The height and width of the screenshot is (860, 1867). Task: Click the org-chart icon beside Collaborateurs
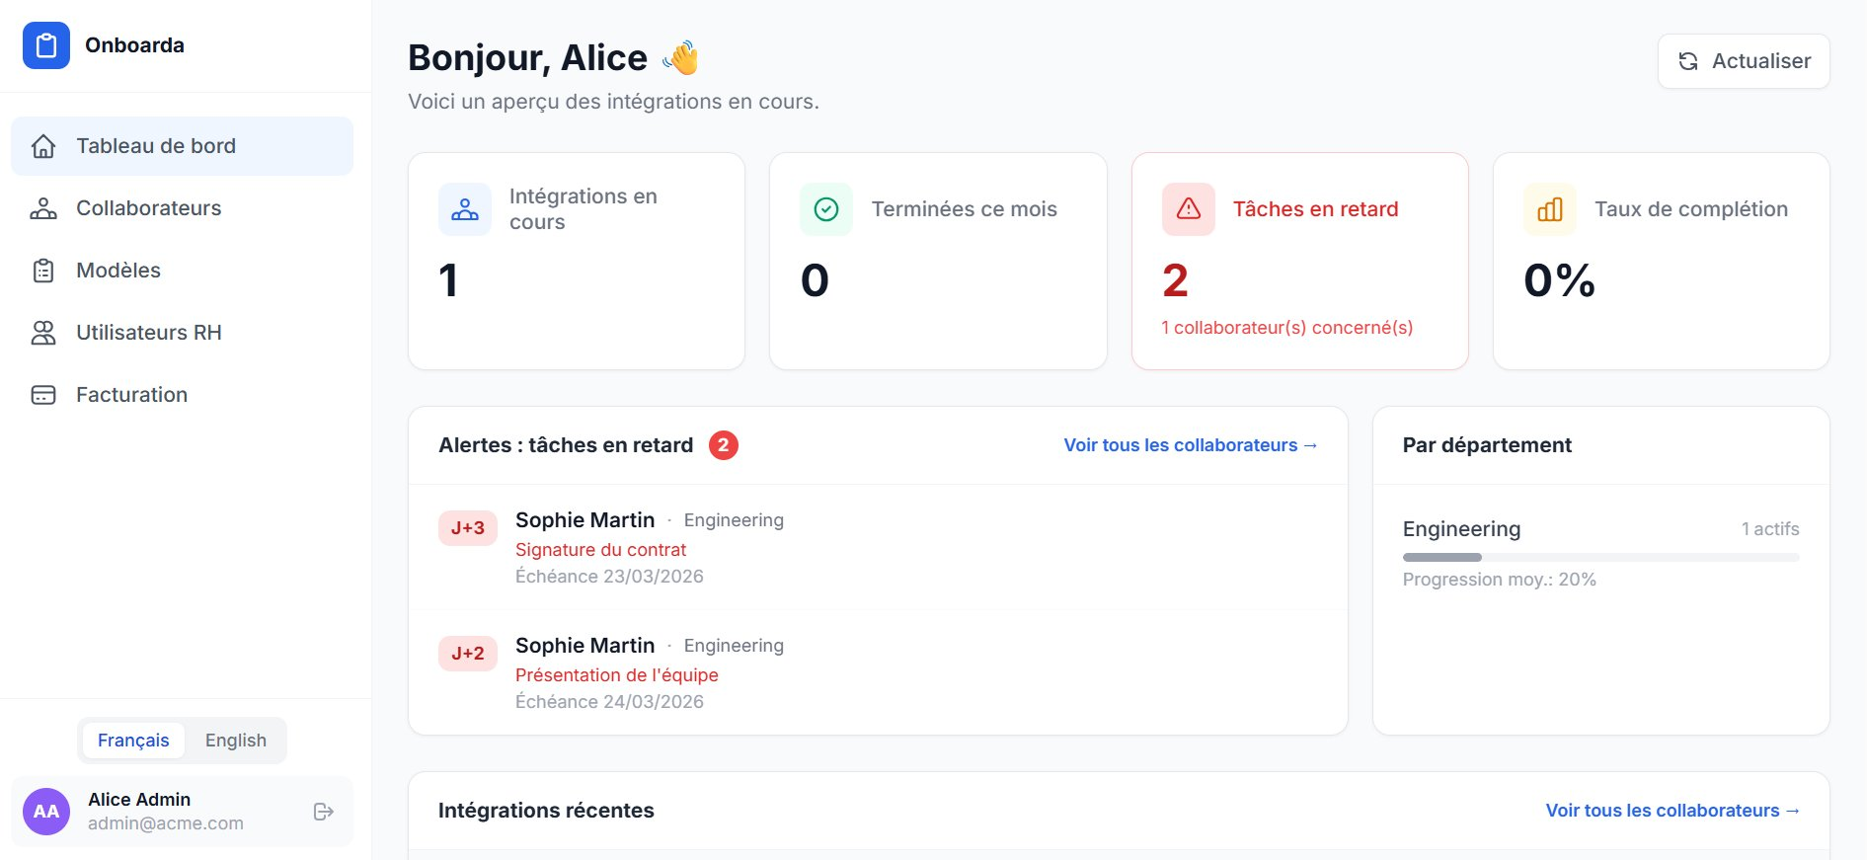point(43,208)
